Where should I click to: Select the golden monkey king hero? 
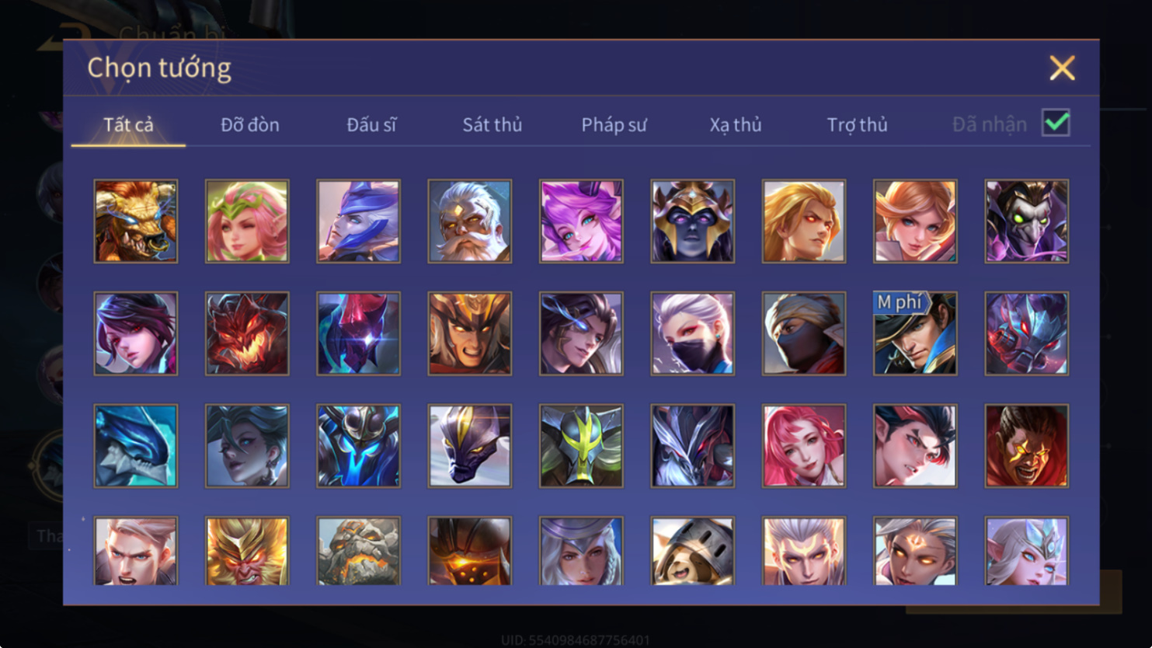247,551
